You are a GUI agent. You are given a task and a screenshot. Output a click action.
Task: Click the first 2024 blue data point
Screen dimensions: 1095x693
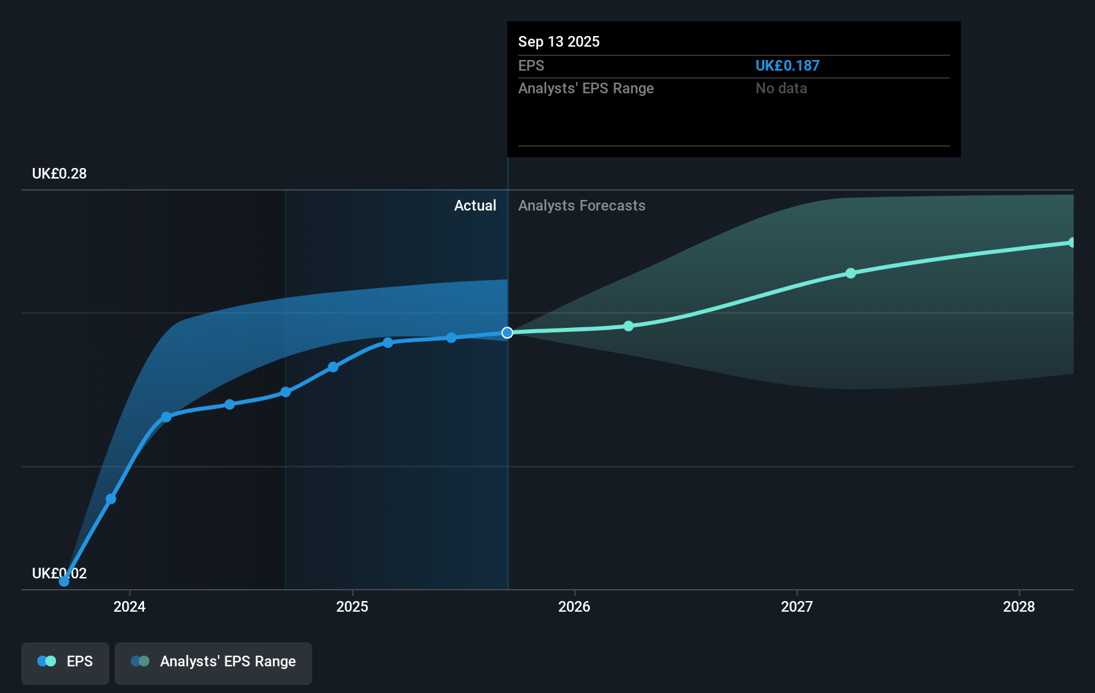pyautogui.click(x=111, y=498)
